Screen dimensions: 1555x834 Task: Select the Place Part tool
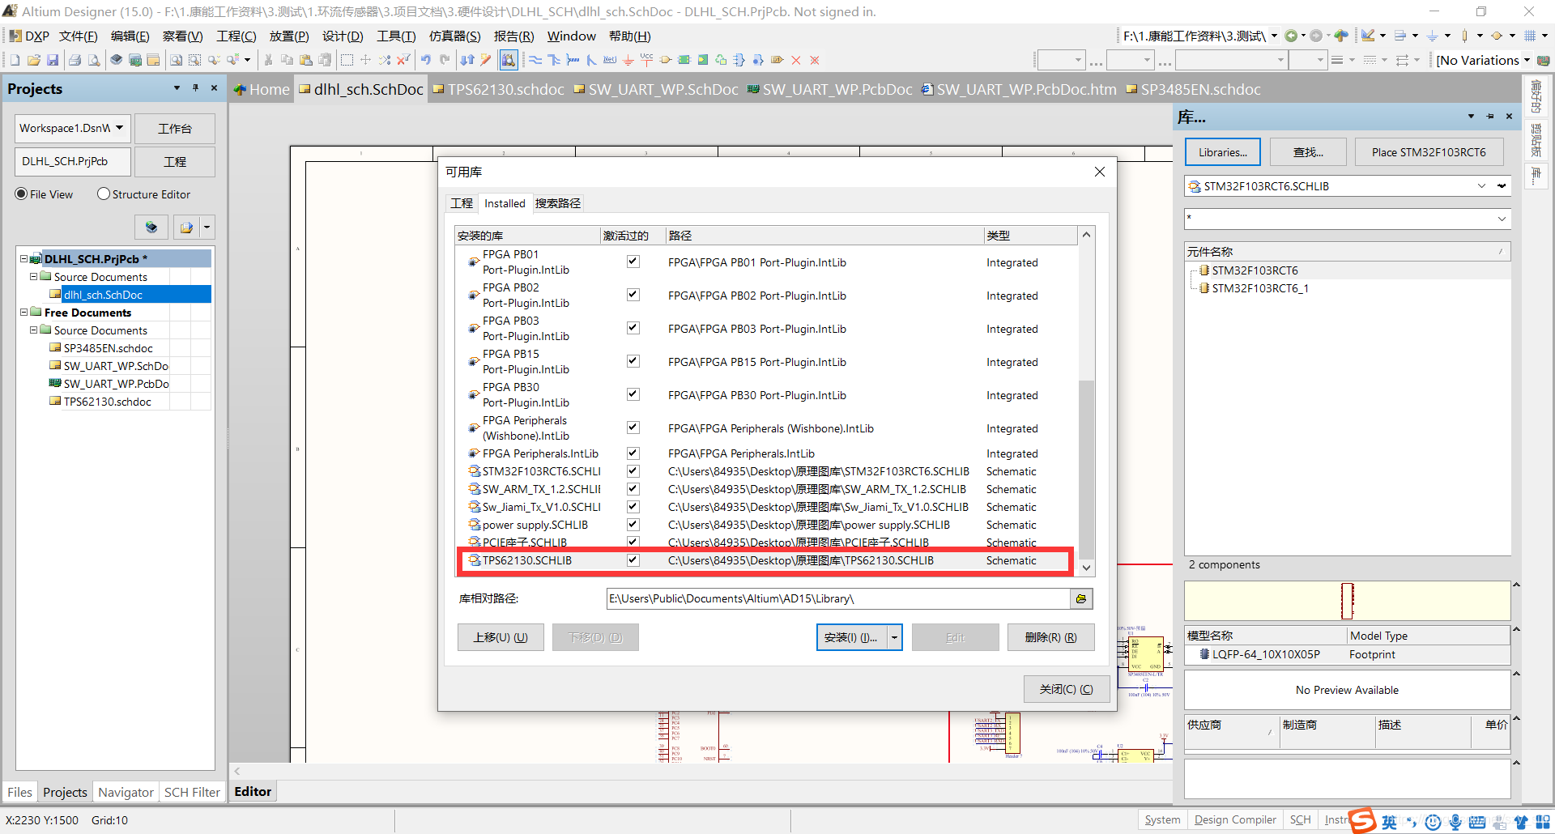(x=666, y=60)
